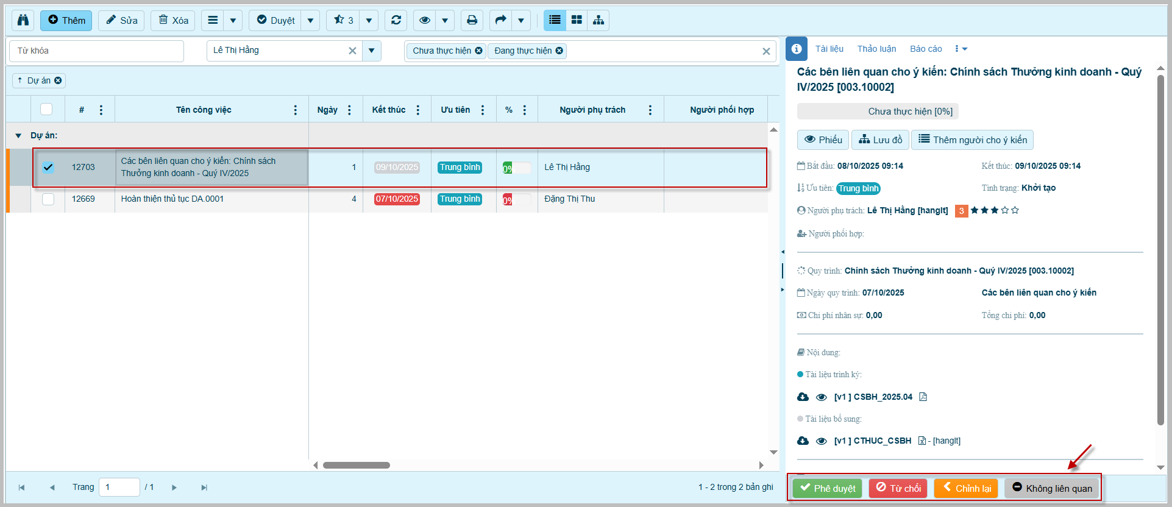Toggle the select-all header checkbox

click(x=46, y=110)
